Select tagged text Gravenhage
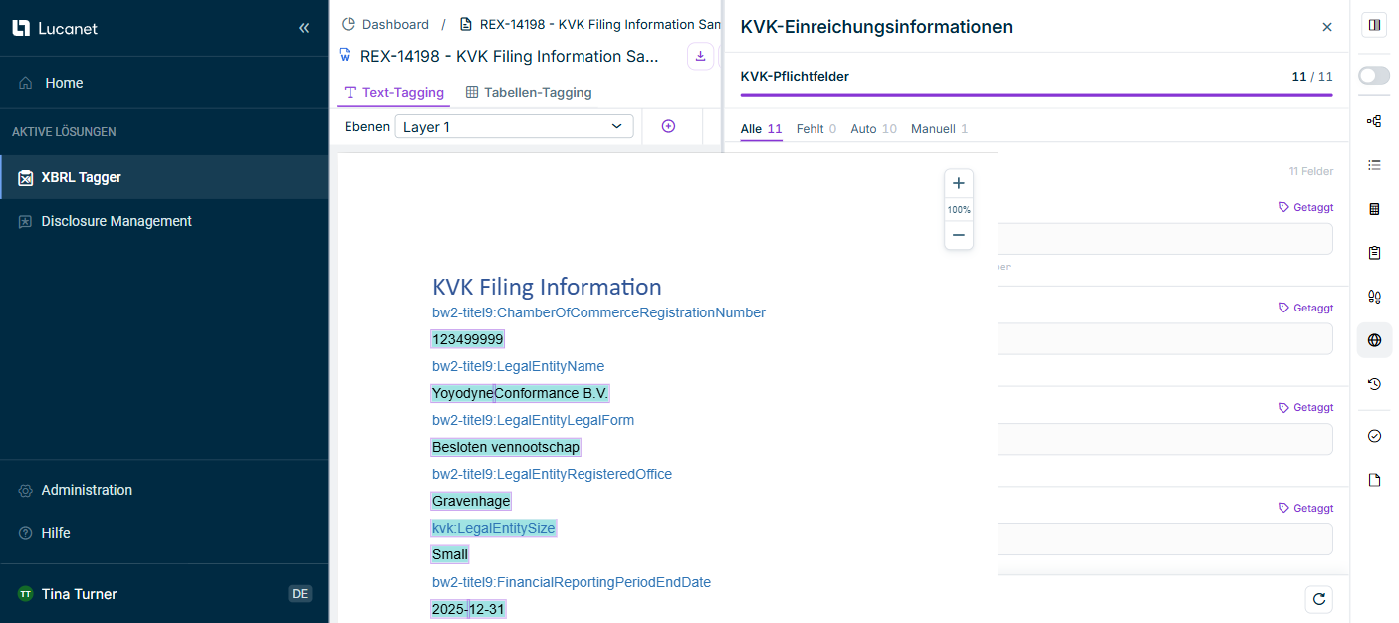 [471, 501]
